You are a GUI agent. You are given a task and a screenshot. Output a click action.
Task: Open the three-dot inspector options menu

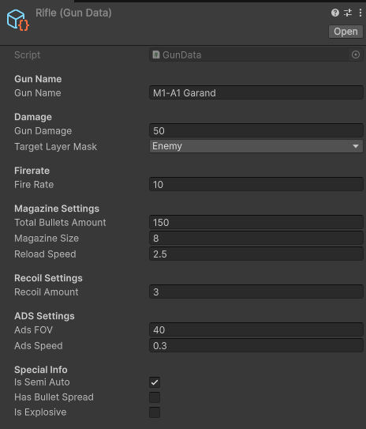[x=360, y=13]
